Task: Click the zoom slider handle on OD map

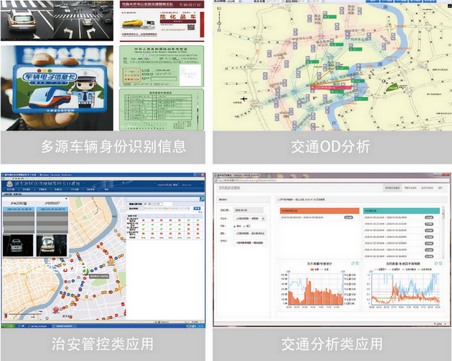Action: pos(219,24)
